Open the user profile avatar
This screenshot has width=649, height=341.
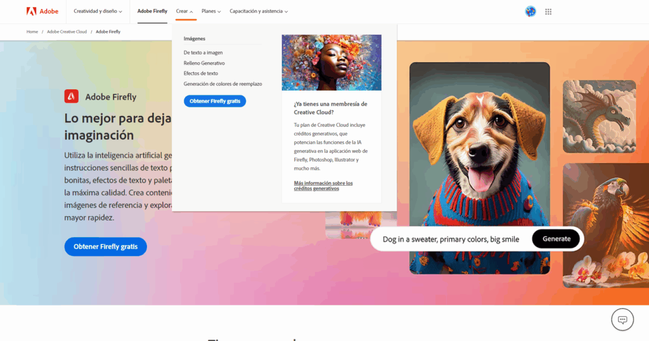pos(530,11)
